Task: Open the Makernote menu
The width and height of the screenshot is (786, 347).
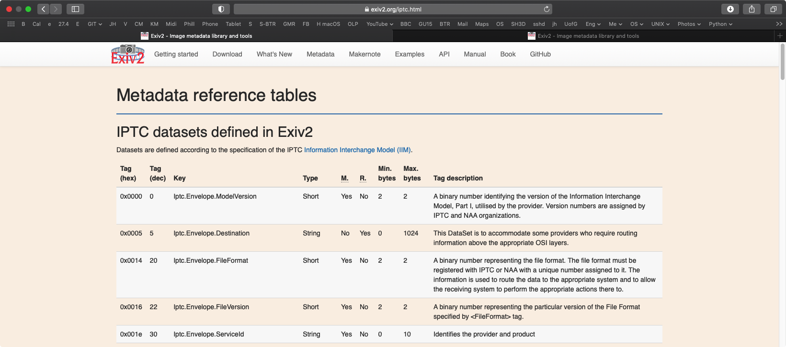Action: [365, 54]
